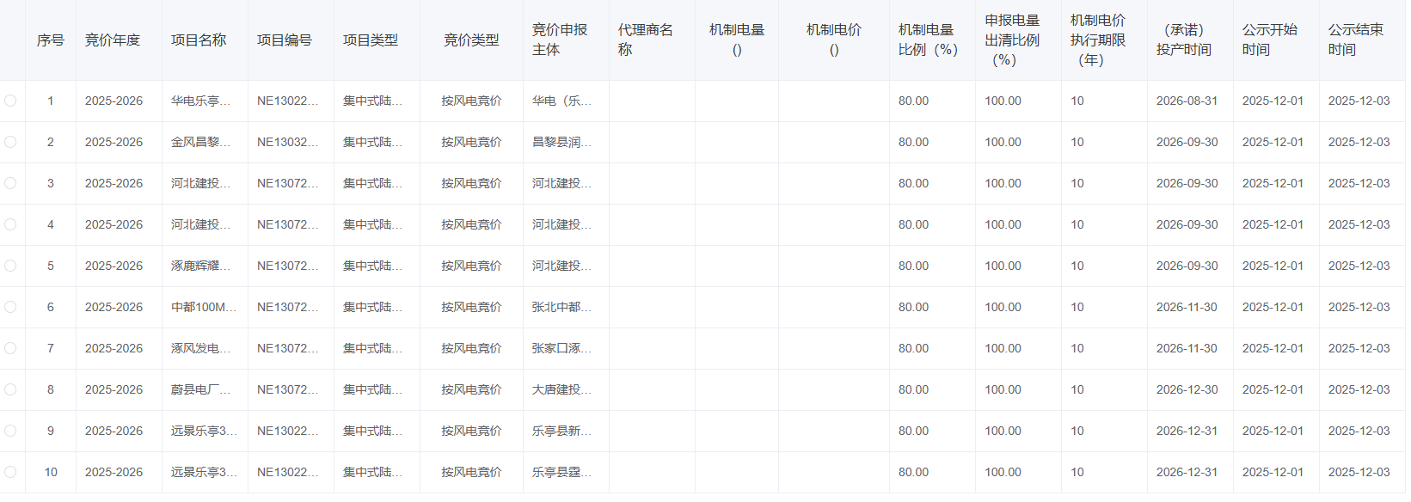The width and height of the screenshot is (1411, 502).
Task: Click the 80.00 ratio in row 4
Action: click(x=913, y=224)
